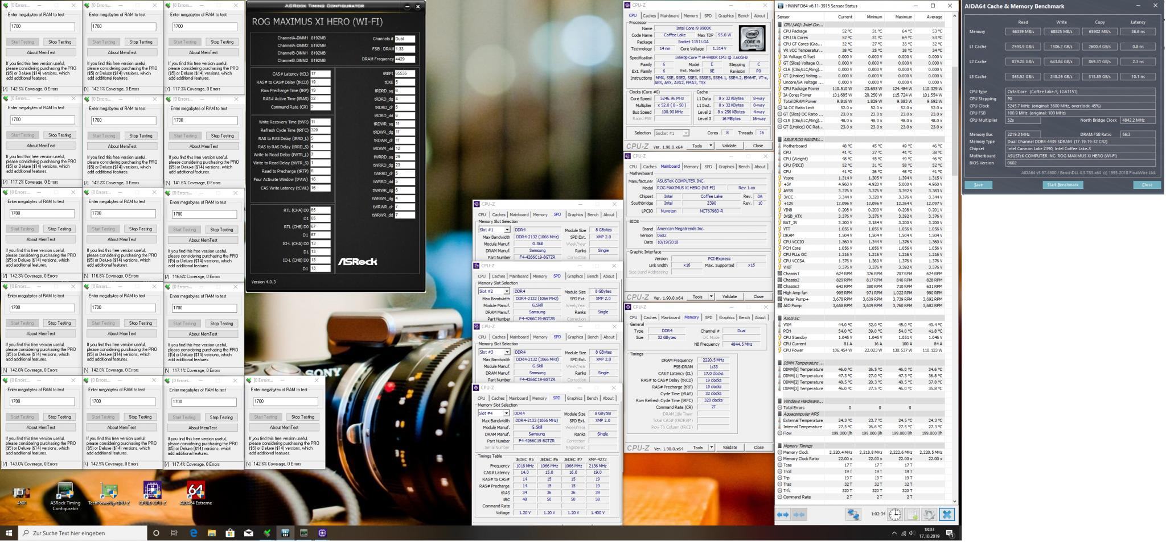Open Graphics tab in CPU-Z Motherboard window

coord(726,167)
